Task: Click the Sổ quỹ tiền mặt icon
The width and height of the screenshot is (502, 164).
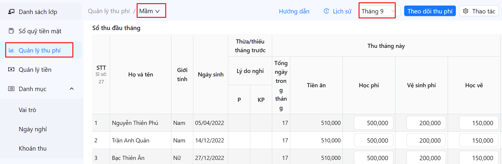Action: 11,31
